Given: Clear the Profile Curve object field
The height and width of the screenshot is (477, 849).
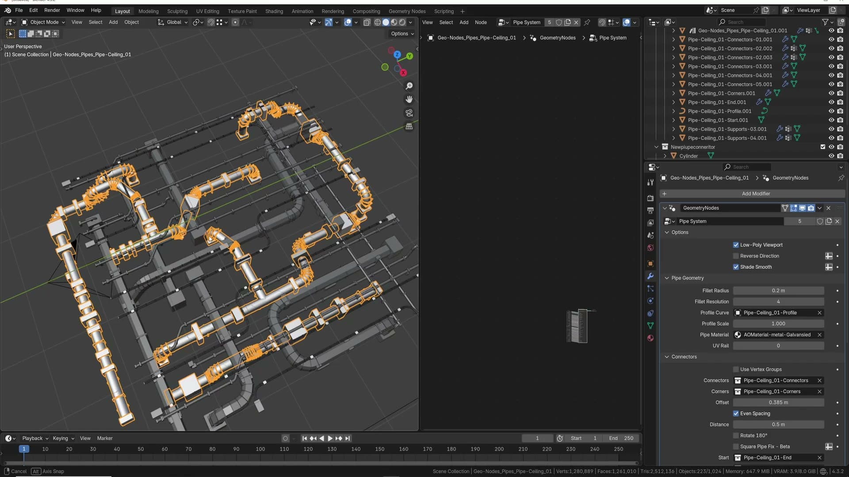Looking at the screenshot, I should point(819,313).
